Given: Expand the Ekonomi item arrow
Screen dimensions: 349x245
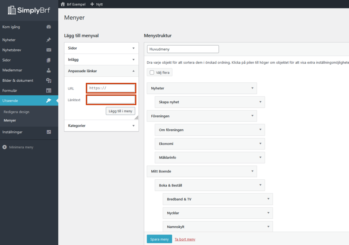Looking at the screenshot, I should click(x=260, y=143).
